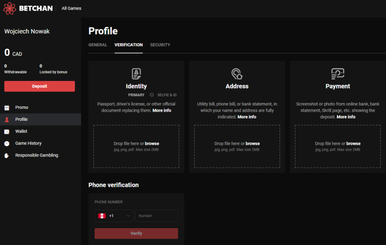Click the arrow icon between Primary and Selfie

[x=152, y=95]
